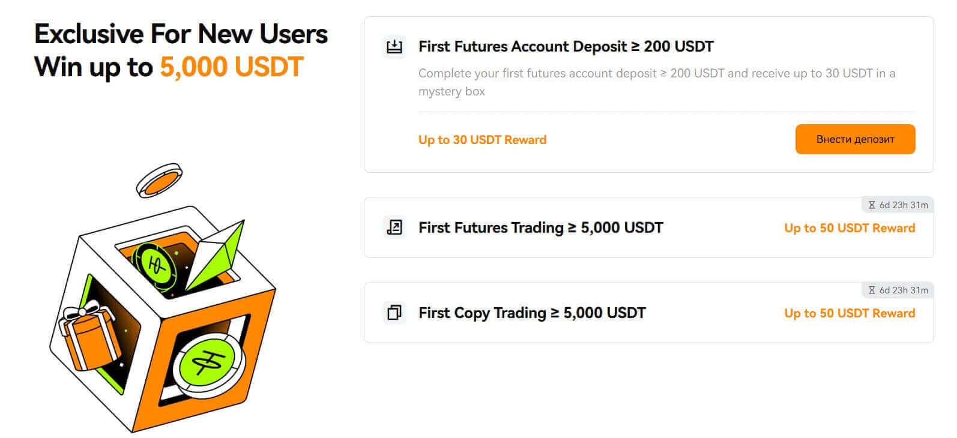Click the 6d 23h 31m timer on Copy Trading

pyautogui.click(x=904, y=290)
